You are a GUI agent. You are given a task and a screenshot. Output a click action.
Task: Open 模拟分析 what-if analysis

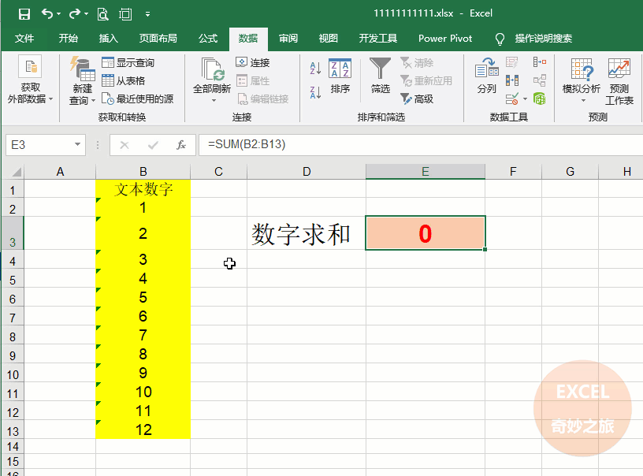582,80
